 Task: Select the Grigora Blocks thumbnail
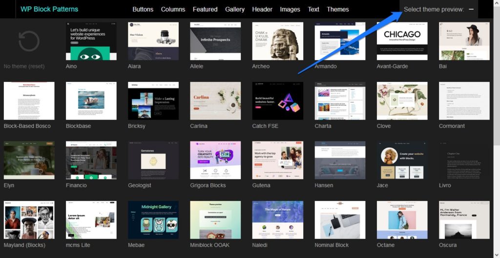tap(215, 160)
